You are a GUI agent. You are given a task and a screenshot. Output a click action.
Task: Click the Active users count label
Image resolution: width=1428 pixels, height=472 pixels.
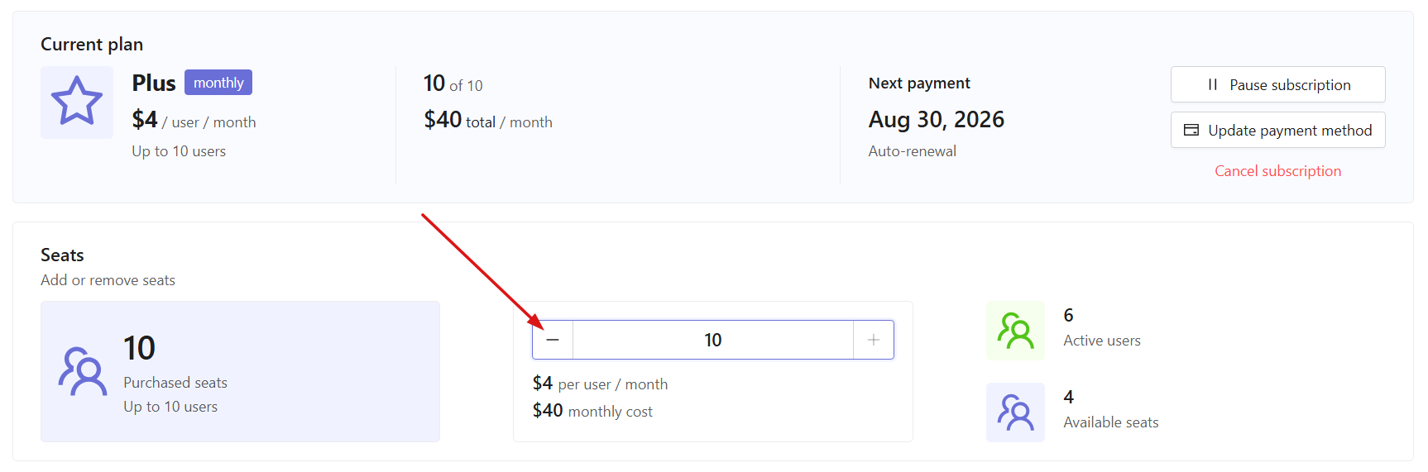pos(1102,341)
